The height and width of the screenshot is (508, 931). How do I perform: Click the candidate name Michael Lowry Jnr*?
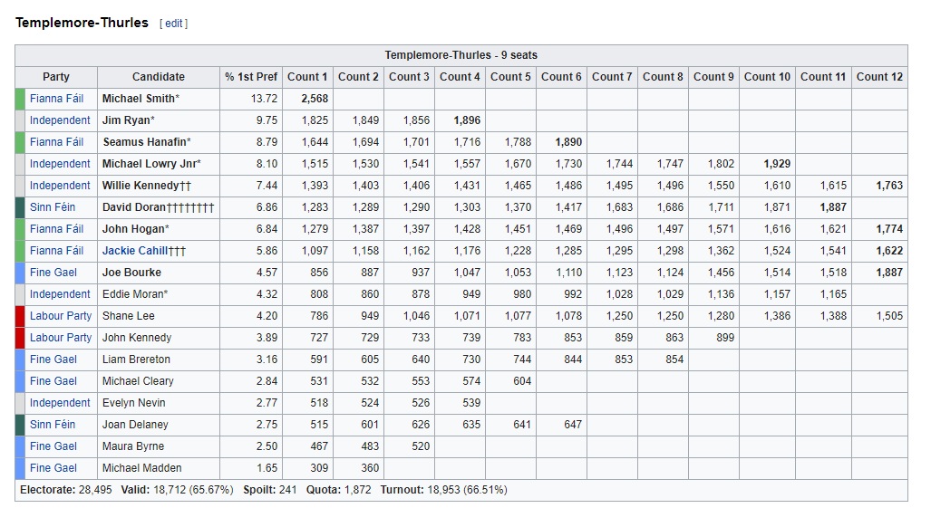pos(151,164)
